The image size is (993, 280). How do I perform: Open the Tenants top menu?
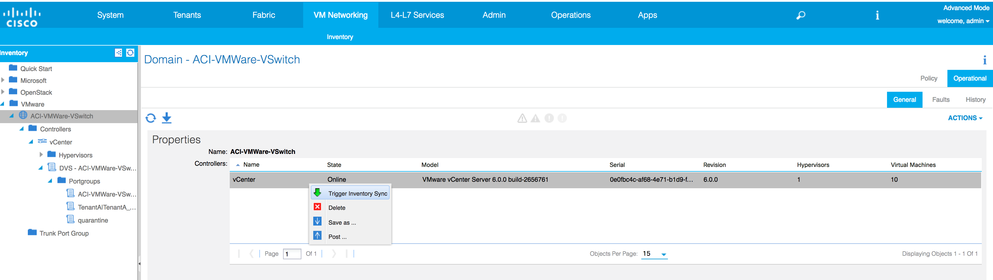tap(187, 15)
